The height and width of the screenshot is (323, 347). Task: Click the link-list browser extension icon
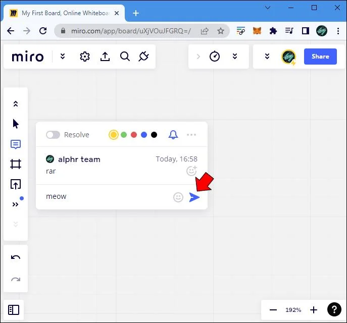click(x=241, y=31)
